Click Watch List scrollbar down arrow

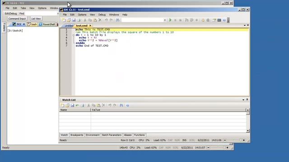pos(248,131)
